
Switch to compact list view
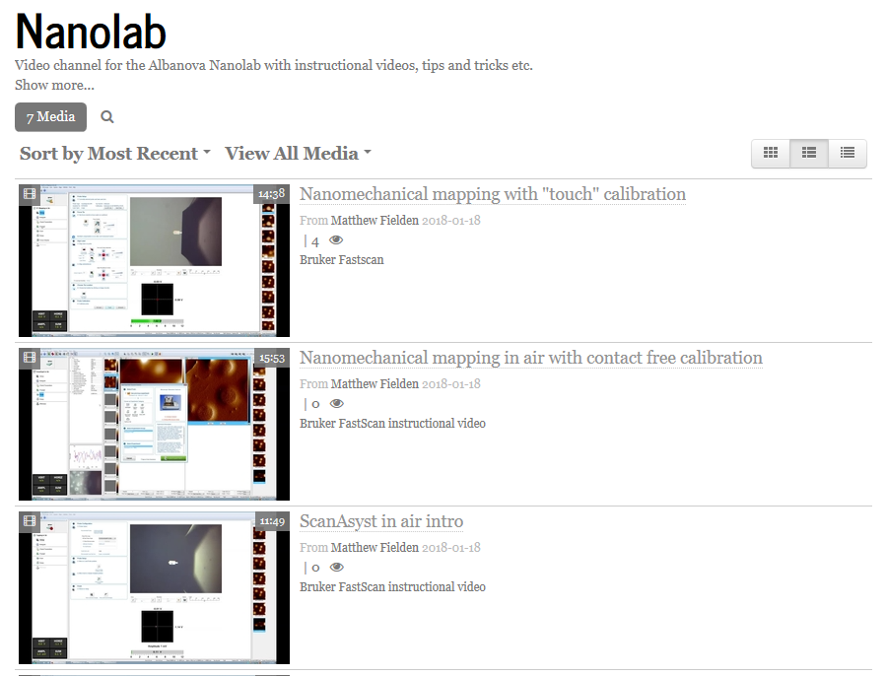point(847,154)
